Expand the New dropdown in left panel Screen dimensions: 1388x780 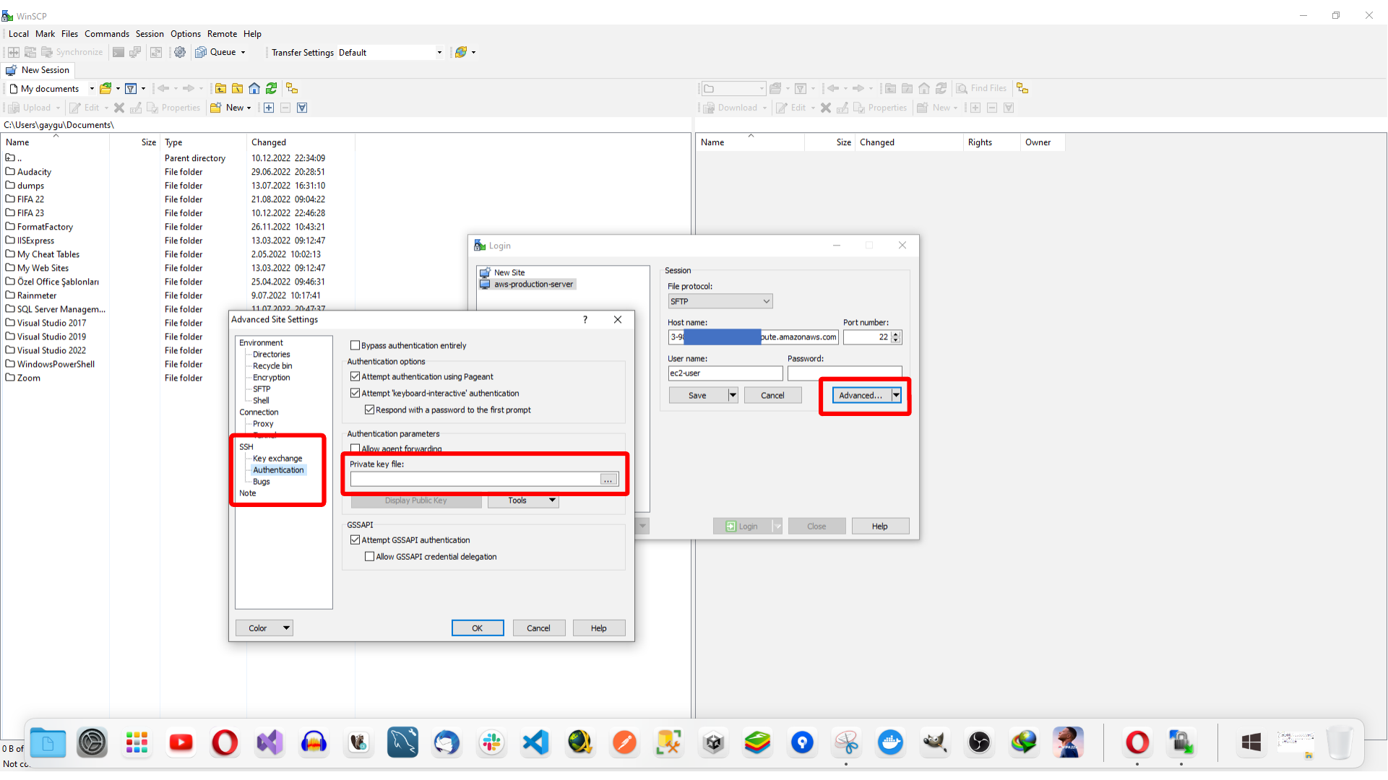coord(249,108)
